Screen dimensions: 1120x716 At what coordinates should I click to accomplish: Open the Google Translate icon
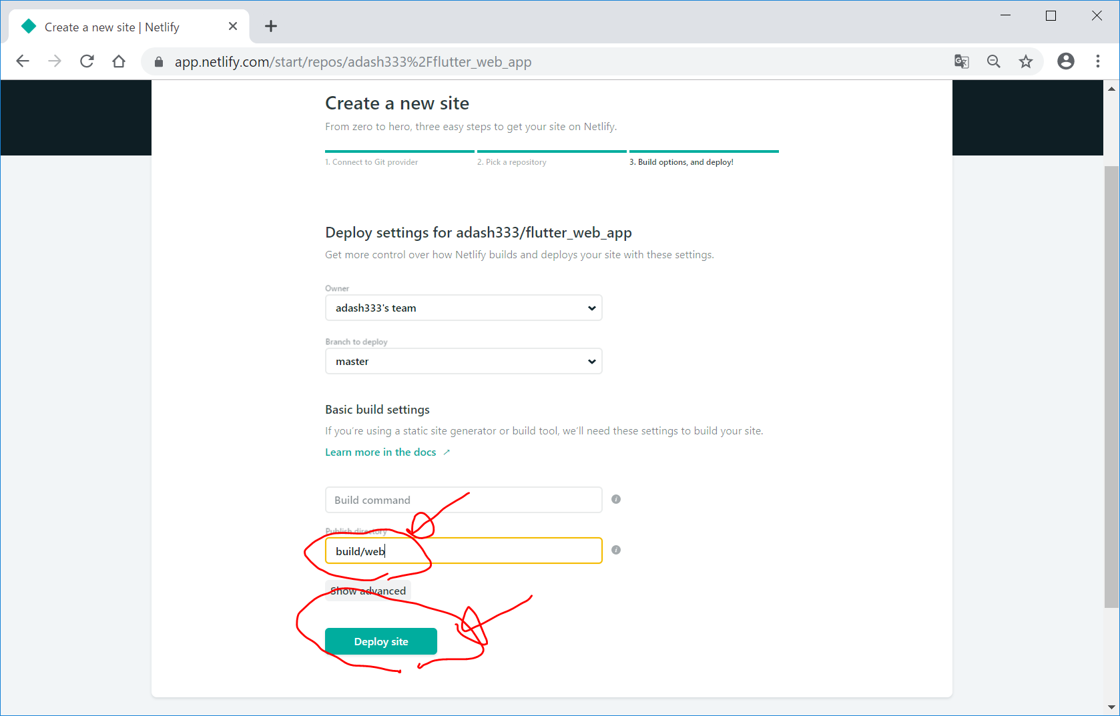[961, 61]
